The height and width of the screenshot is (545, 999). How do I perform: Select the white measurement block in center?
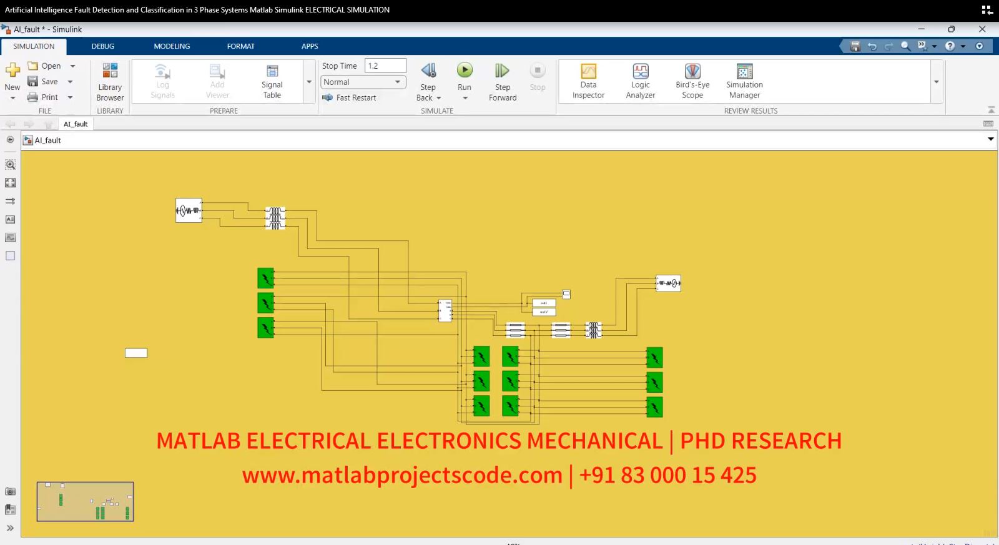pyautogui.click(x=445, y=310)
